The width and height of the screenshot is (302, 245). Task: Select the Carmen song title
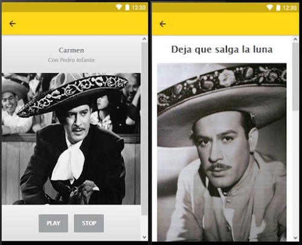pos(71,50)
